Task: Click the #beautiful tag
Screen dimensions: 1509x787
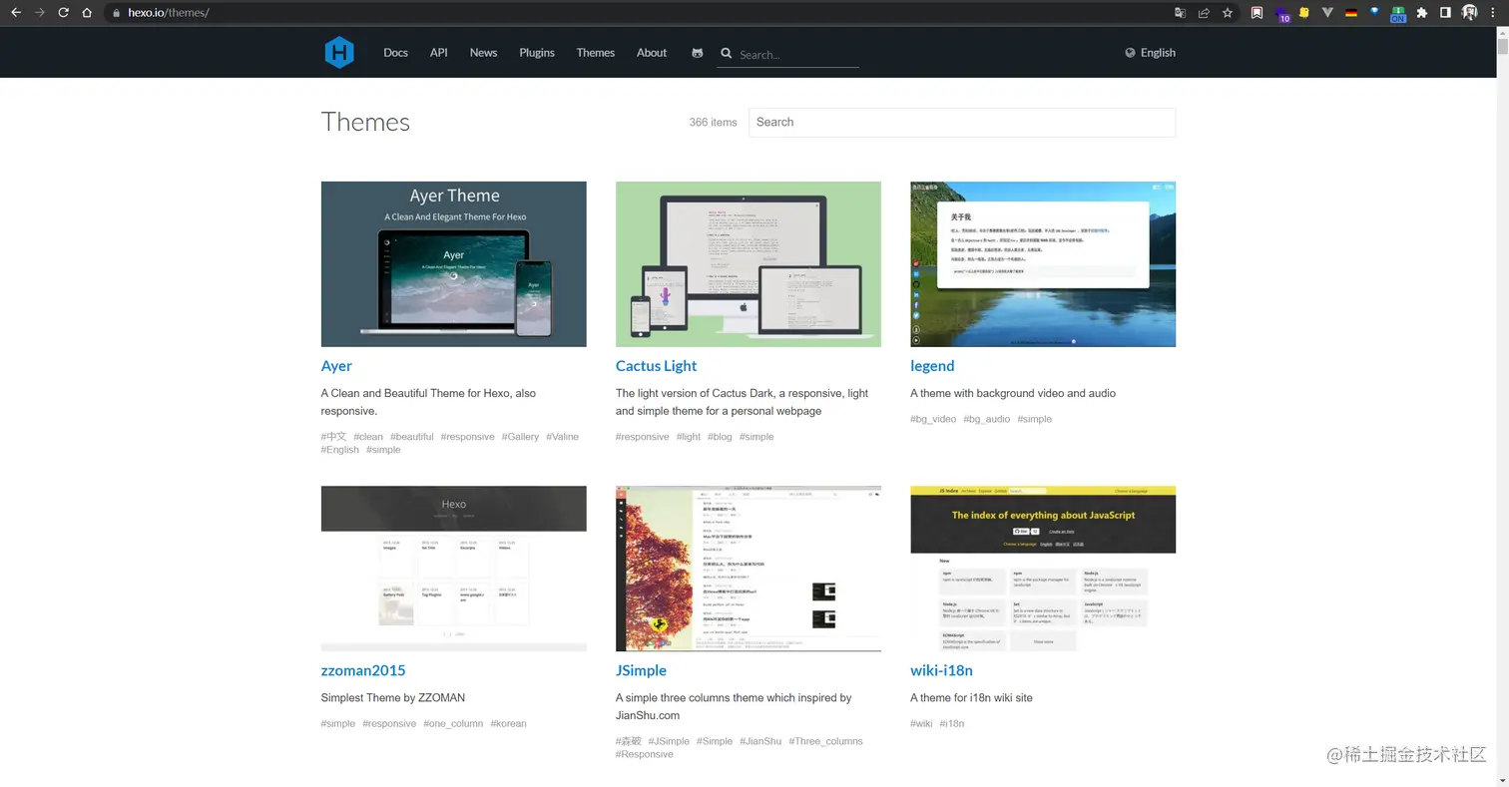Action: click(x=412, y=437)
